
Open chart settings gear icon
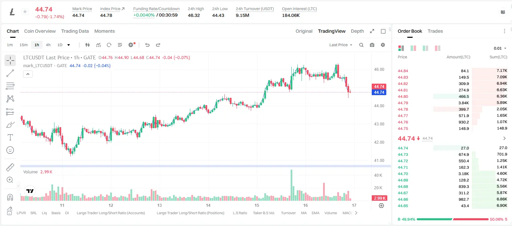click(x=383, y=45)
